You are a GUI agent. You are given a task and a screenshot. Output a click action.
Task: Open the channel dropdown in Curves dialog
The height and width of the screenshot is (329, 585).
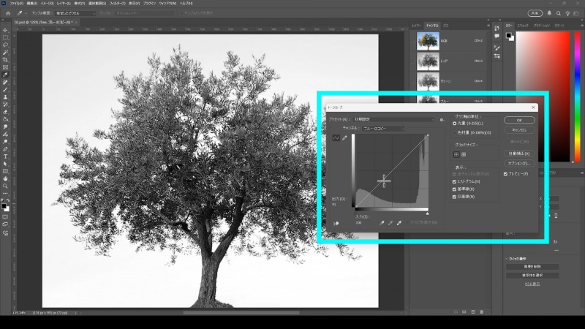click(x=383, y=129)
